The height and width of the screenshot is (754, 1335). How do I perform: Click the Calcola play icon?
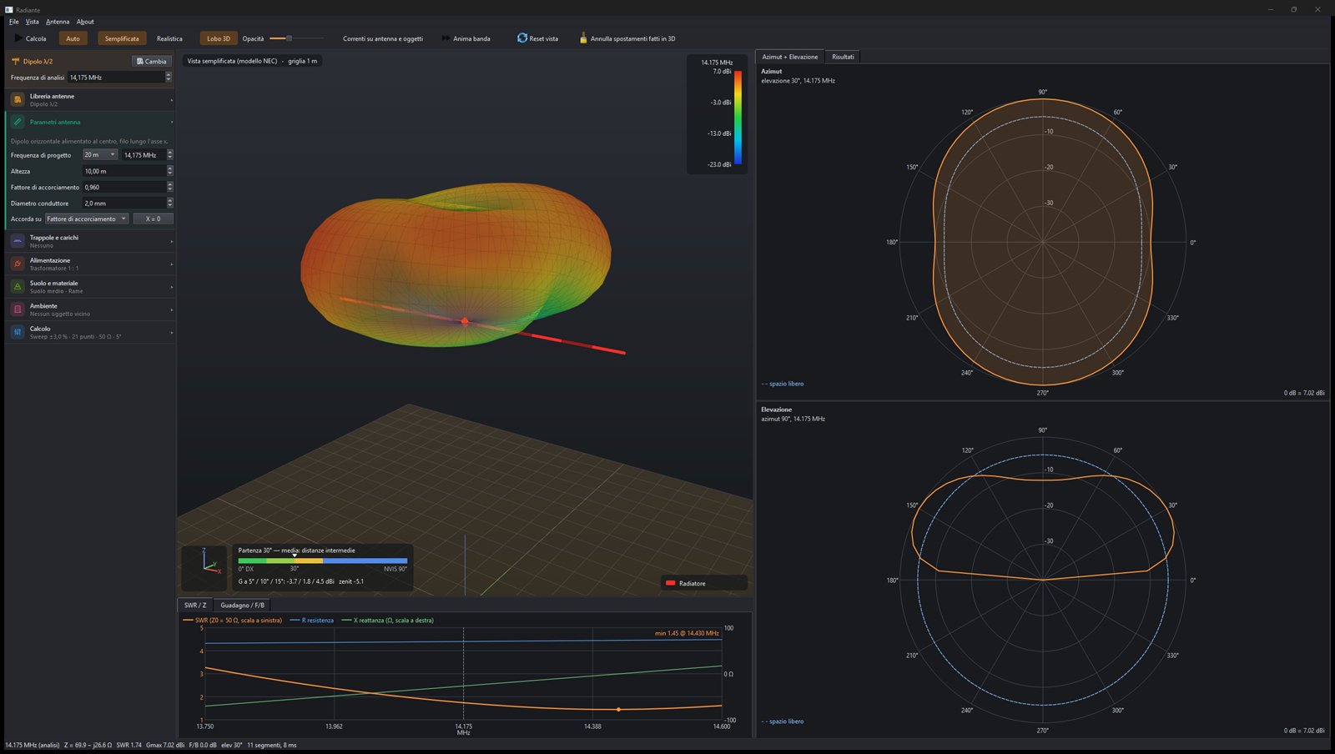pyautogui.click(x=18, y=38)
